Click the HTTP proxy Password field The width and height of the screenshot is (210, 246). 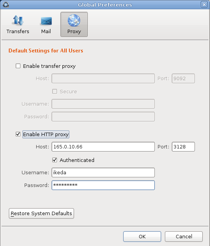(103, 185)
